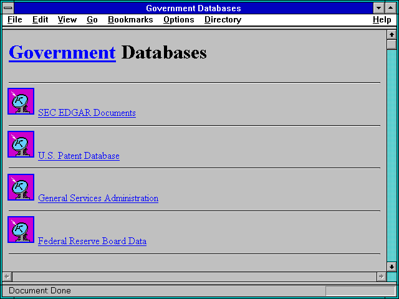Click the satellite icon beside Federal Reserve Board Data
This screenshot has height=299, width=399.
[21, 230]
